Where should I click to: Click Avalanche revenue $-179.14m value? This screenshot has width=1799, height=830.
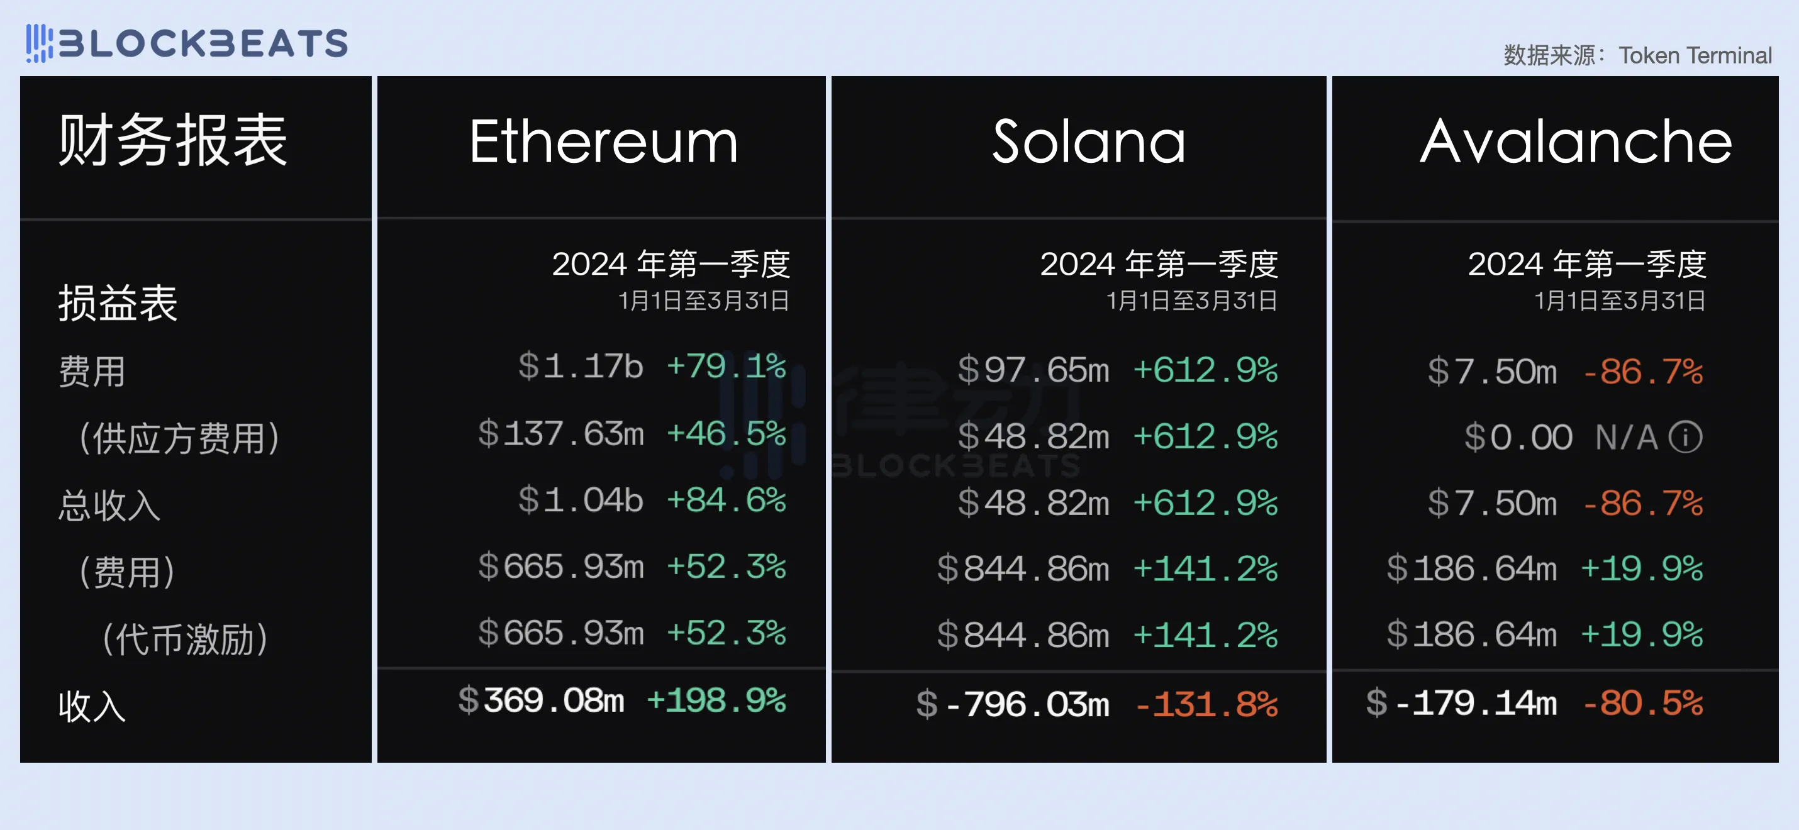coord(1462,702)
